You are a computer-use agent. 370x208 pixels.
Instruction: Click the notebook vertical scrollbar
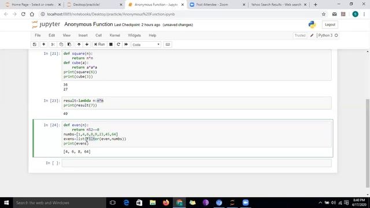tap(368, 143)
